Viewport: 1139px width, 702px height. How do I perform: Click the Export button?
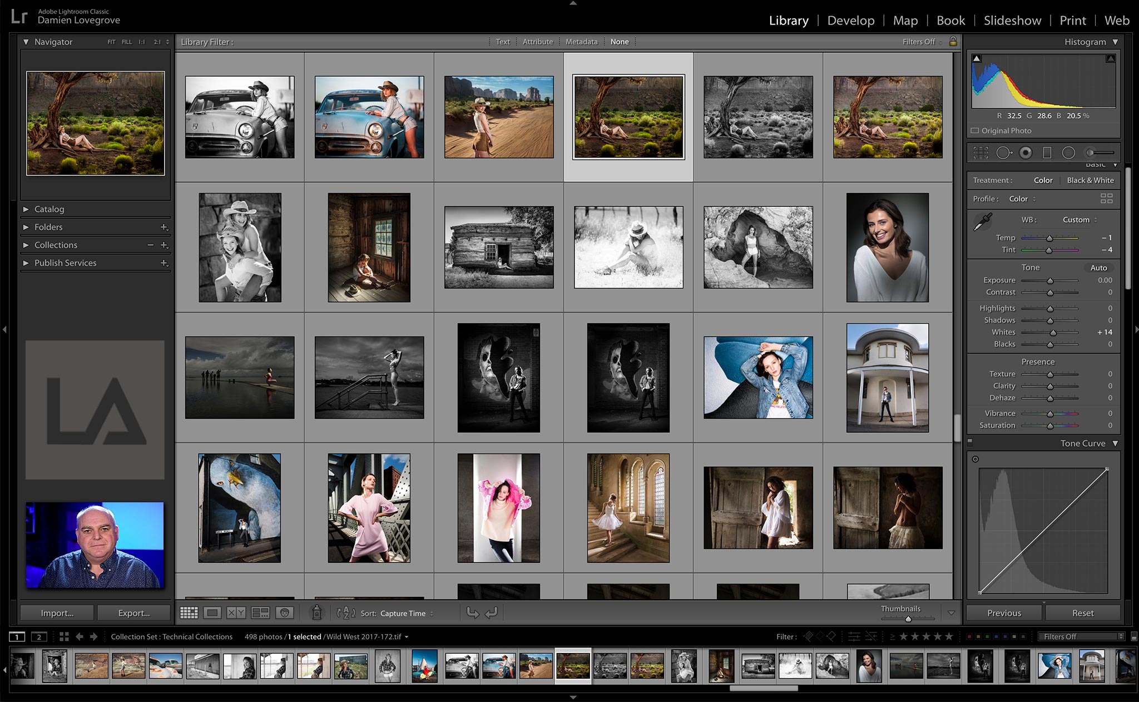pos(134,613)
